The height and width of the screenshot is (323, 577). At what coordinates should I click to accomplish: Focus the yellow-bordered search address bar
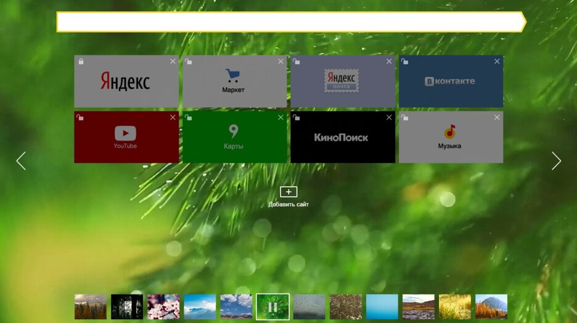click(x=290, y=22)
